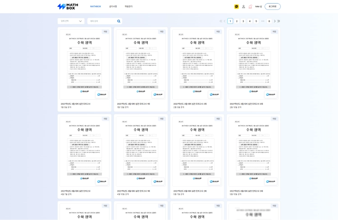This screenshot has height=220, width=338.
Task: Open the 공지사항 menu
Action: coord(113,6)
